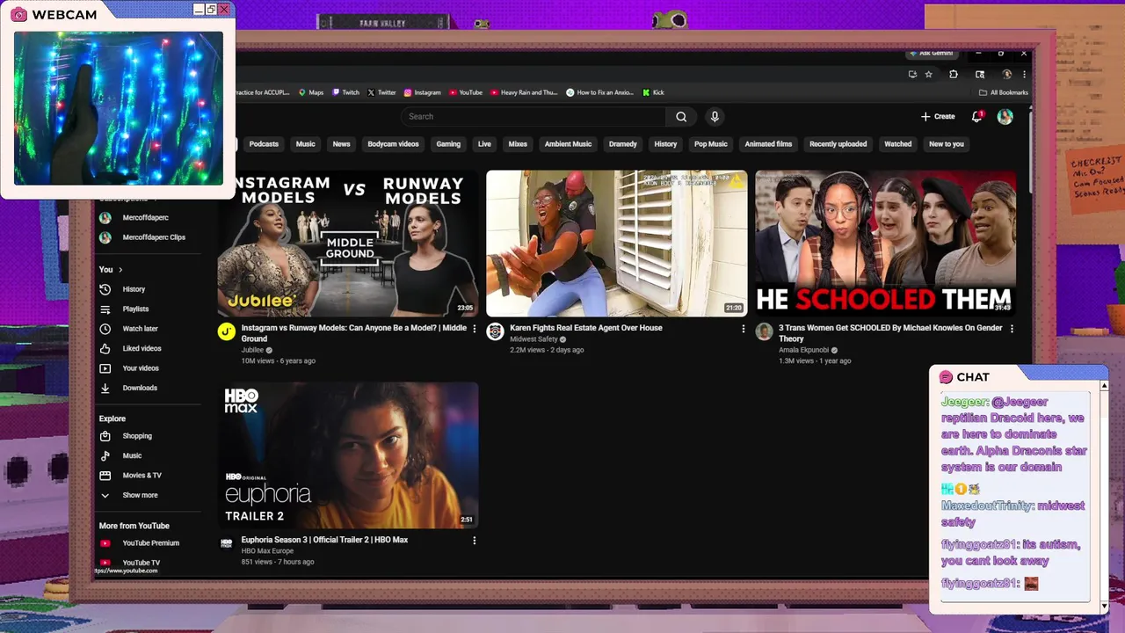The width and height of the screenshot is (1125, 633).
Task: Open the Kick bookmark
Action: [x=653, y=92]
